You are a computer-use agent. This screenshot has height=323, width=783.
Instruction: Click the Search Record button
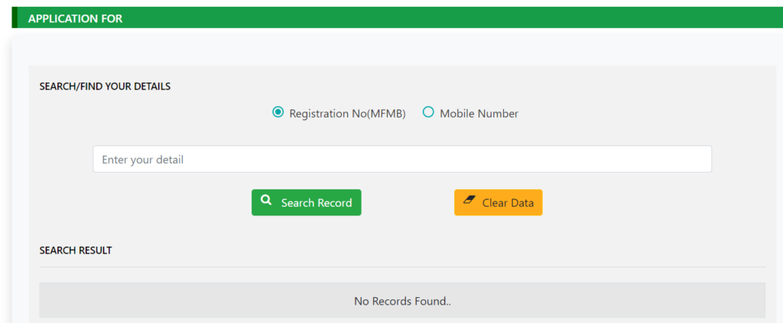pyautogui.click(x=306, y=202)
